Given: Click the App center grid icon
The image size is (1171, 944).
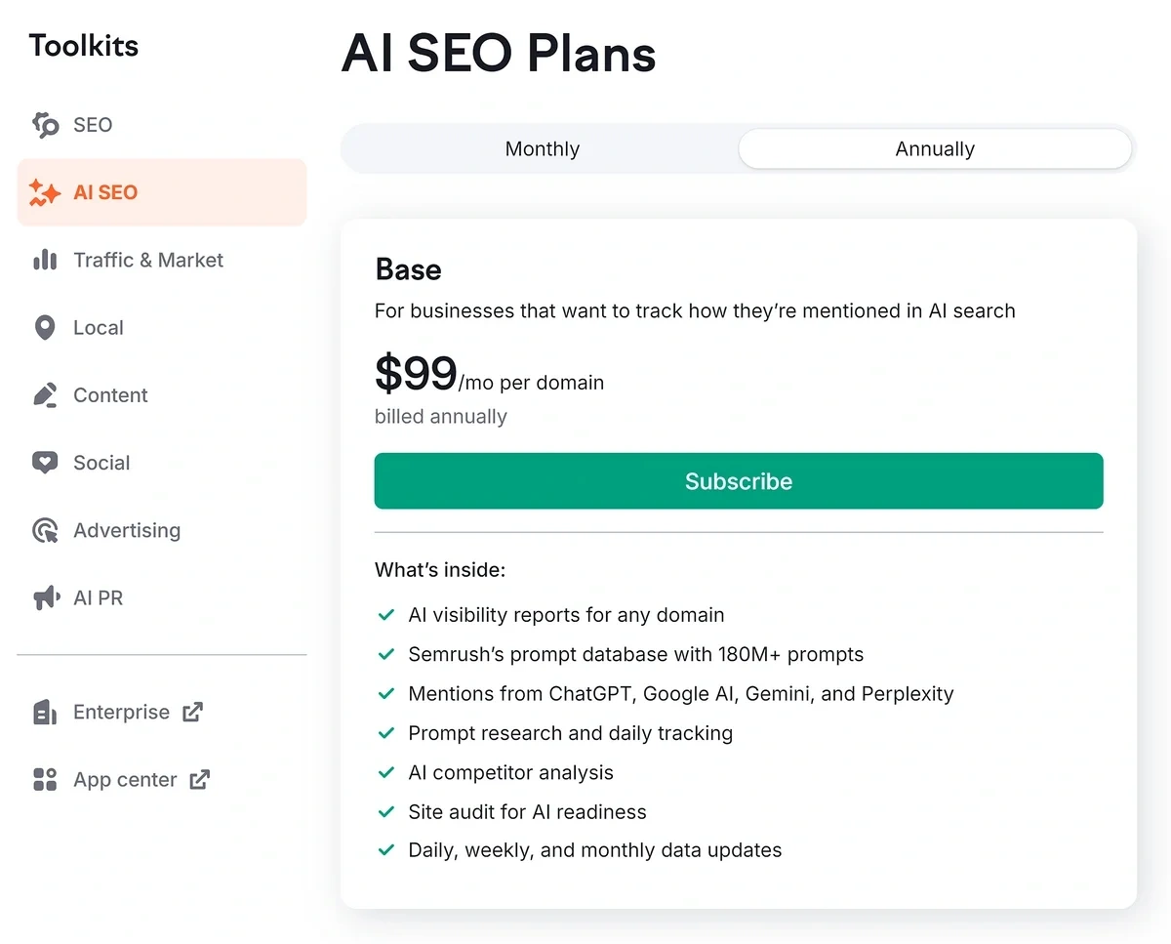Looking at the screenshot, I should pos(45,780).
